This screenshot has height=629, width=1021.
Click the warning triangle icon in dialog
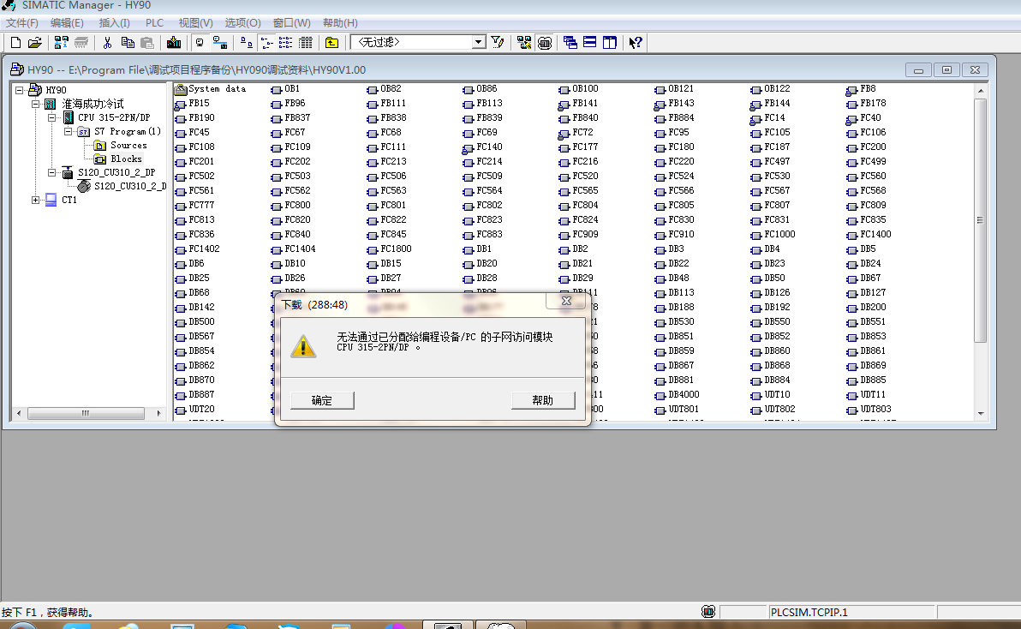click(x=302, y=346)
